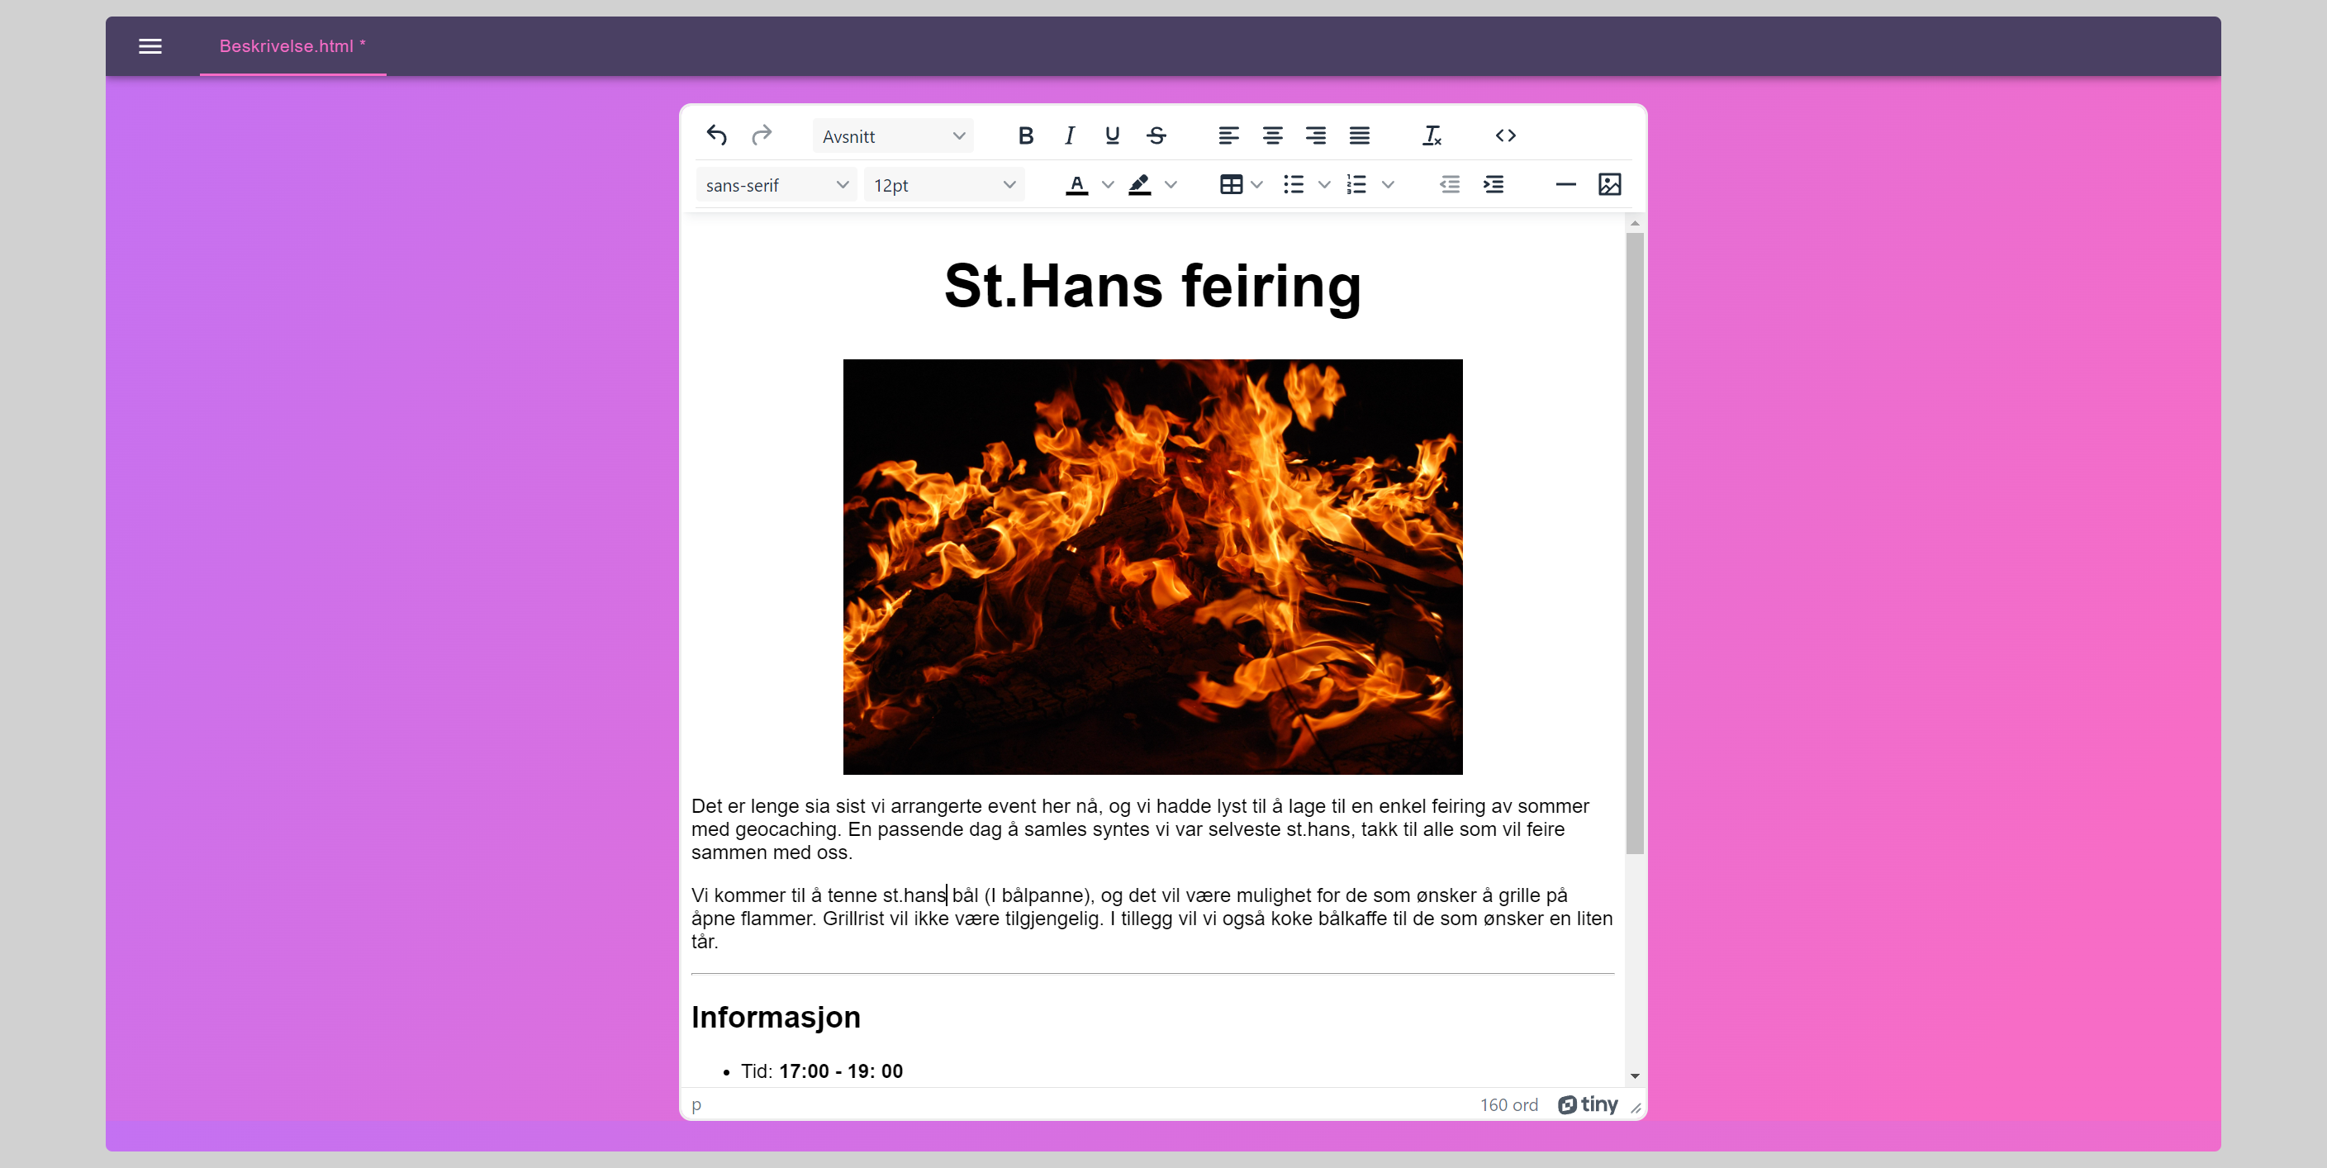
Task: Click the word bålpanne in second paragraph
Action: [1042, 895]
